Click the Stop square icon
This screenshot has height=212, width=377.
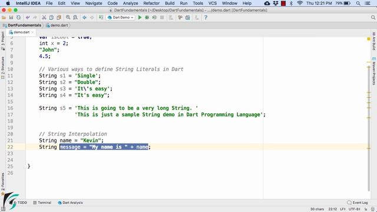point(162,18)
